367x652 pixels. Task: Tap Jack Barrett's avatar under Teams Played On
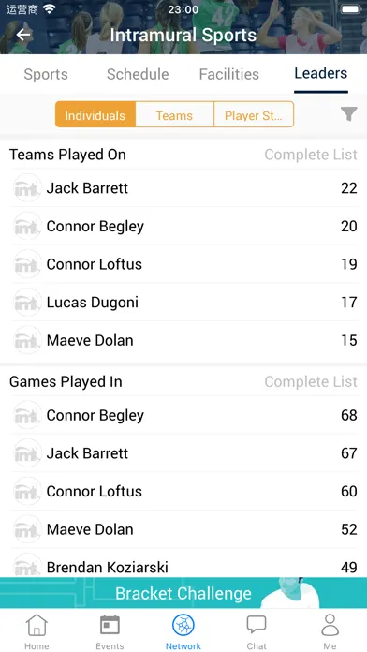click(27, 188)
